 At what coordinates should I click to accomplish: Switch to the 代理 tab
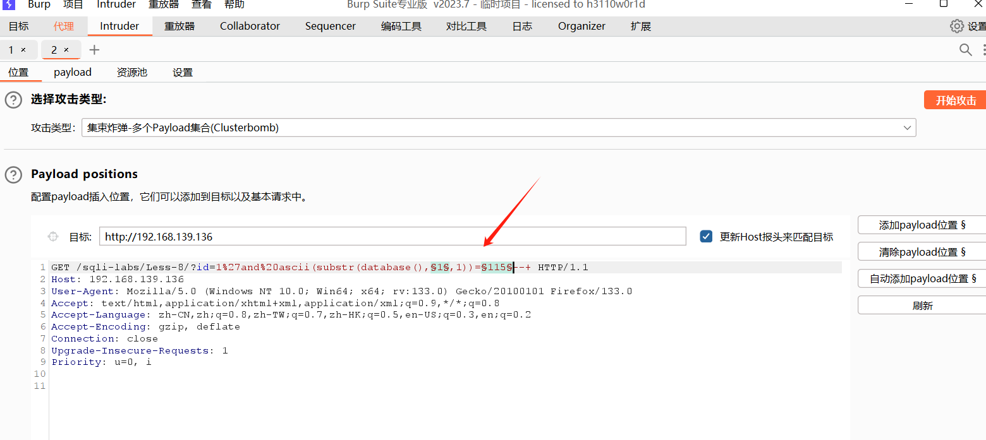click(64, 26)
